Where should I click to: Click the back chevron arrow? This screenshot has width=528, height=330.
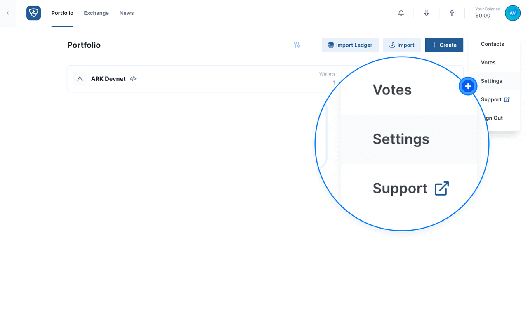8,13
